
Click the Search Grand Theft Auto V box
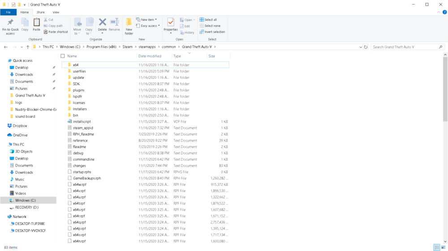pyautogui.click(x=407, y=47)
